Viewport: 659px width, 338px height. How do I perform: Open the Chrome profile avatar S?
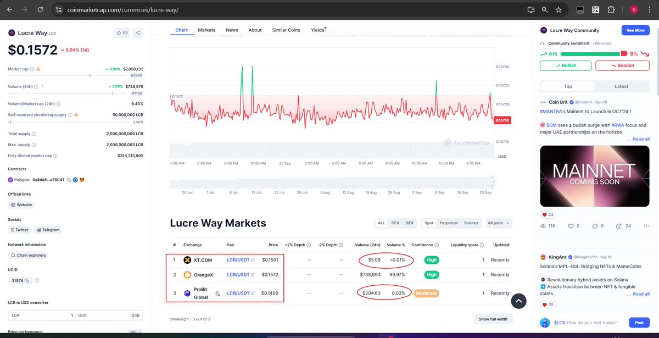[634, 10]
